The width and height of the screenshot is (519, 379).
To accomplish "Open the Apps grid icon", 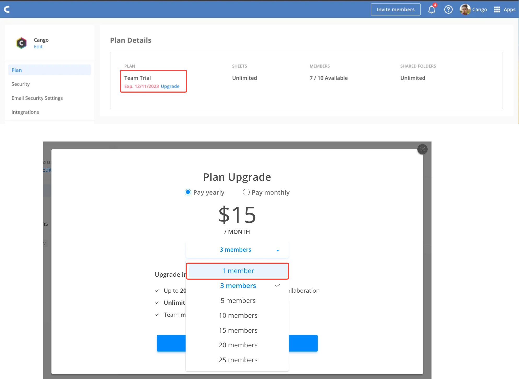I will tap(497, 10).
